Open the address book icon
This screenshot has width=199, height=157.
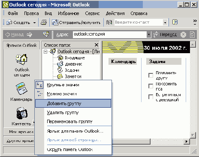pyautogui.click(x=109, y=22)
